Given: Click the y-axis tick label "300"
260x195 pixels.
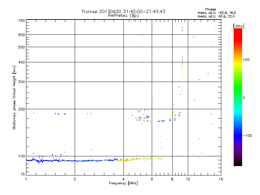Looking at the screenshot, I should tap(21, 82).
